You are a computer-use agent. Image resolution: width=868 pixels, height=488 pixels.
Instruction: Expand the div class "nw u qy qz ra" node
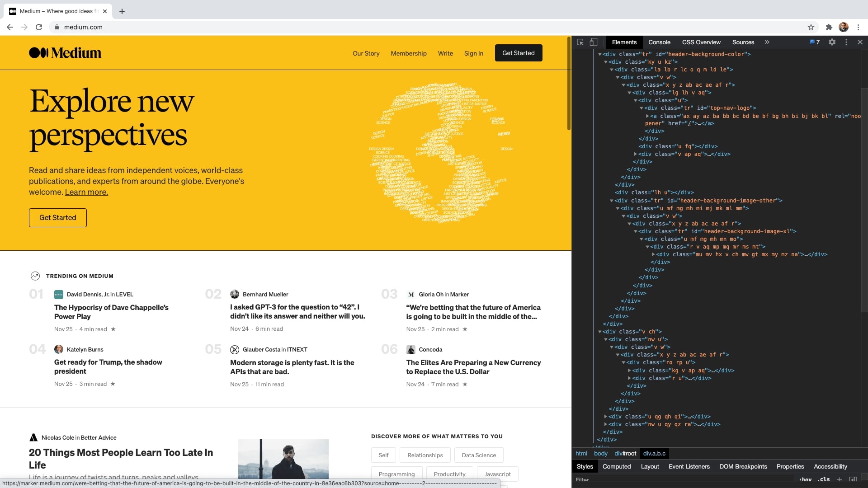click(x=606, y=424)
